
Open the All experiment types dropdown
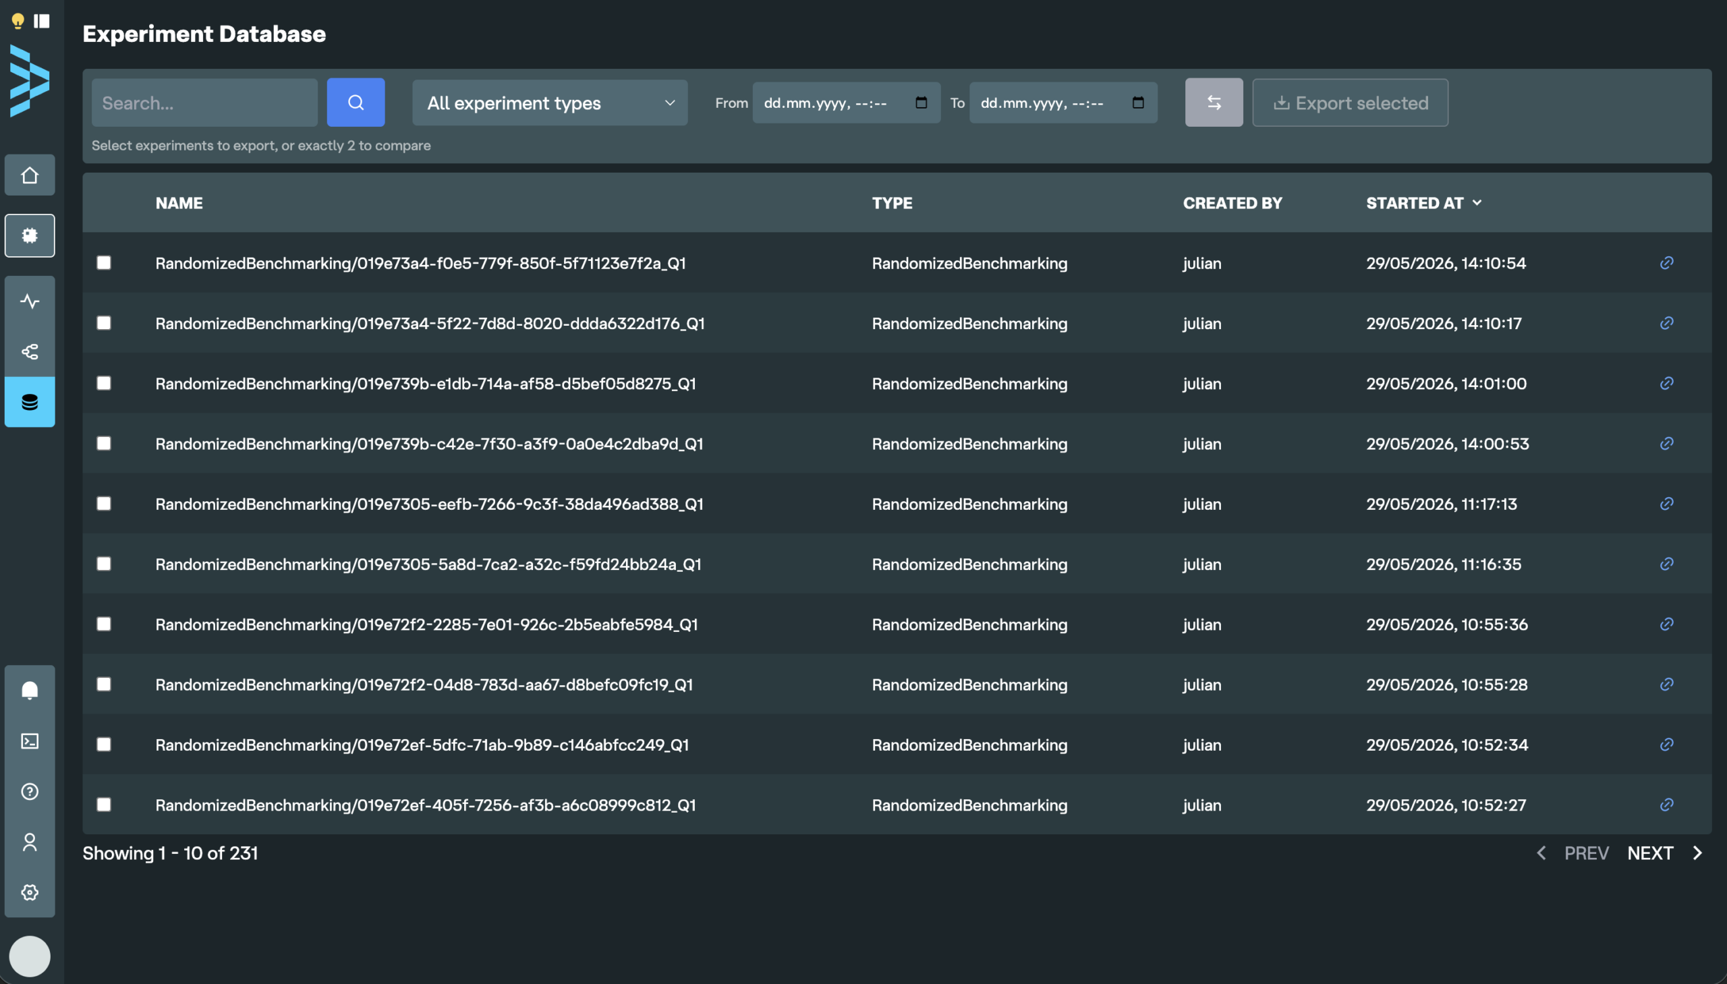550,103
